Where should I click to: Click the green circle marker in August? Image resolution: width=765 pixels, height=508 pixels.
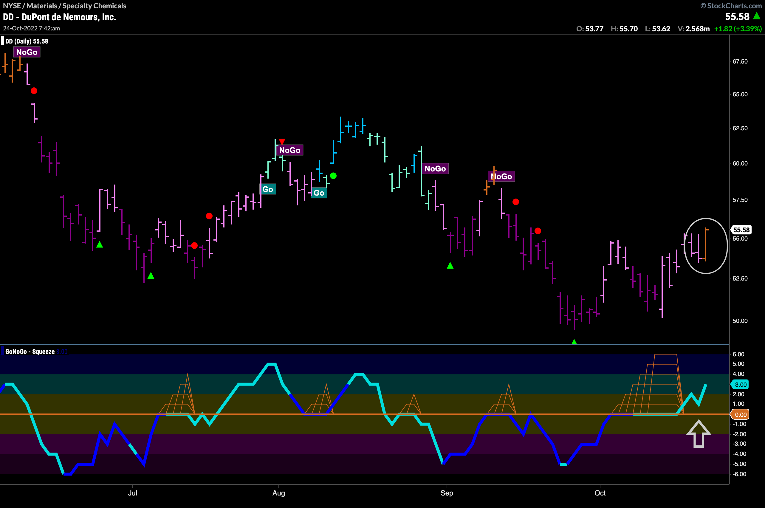pyautogui.click(x=333, y=176)
